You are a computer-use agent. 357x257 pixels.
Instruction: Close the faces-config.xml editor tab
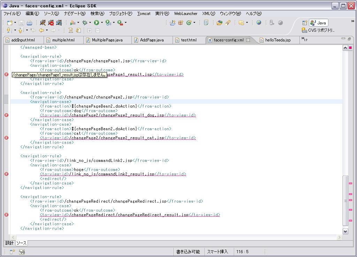click(248, 40)
